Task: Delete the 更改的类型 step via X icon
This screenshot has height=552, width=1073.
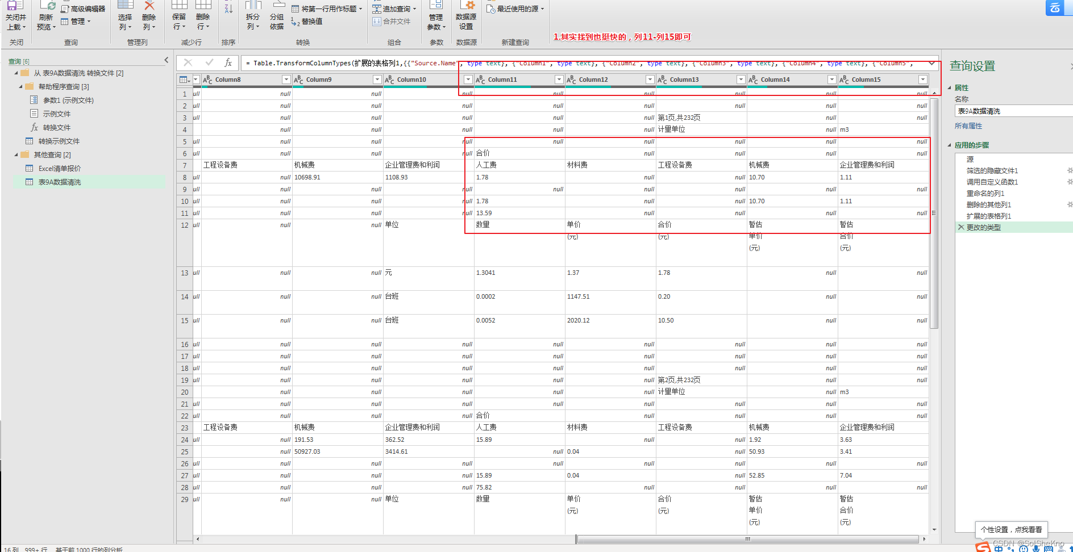Action: (961, 227)
